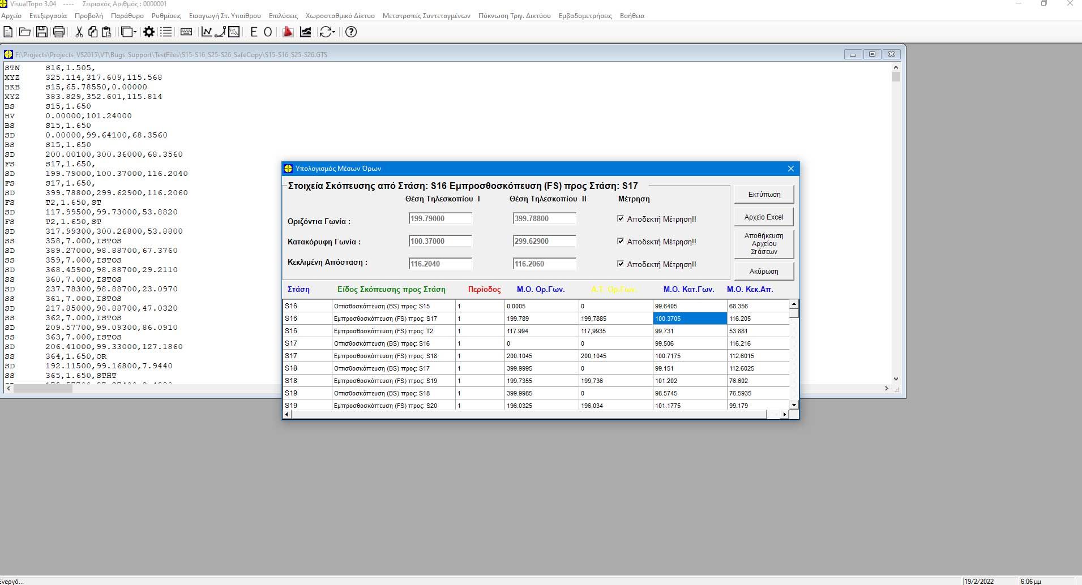Click the scissors cut icon
The width and height of the screenshot is (1082, 585).
pyautogui.click(x=79, y=32)
